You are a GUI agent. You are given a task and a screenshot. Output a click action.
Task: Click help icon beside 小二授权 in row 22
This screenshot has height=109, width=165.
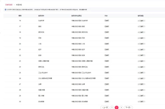pyautogui.click(x=145, y=55)
